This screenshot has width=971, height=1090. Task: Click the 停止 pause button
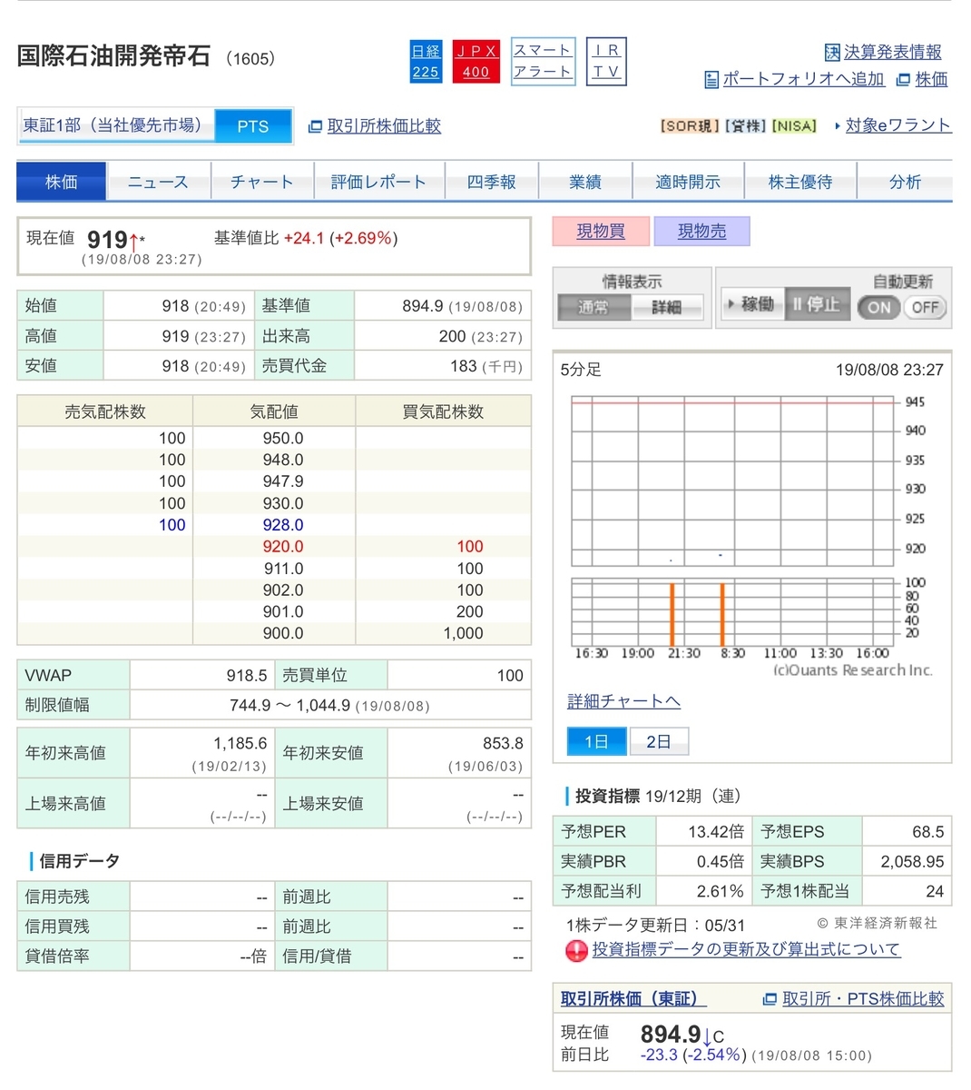817,305
